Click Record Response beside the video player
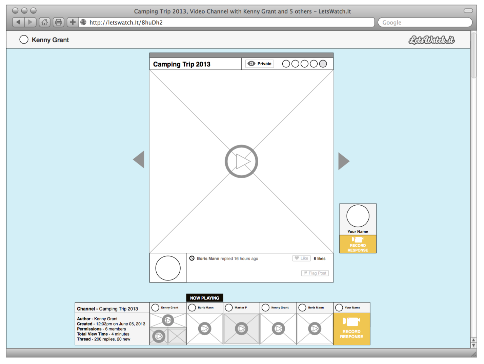Screen dimensions: 484x364 click(358, 244)
